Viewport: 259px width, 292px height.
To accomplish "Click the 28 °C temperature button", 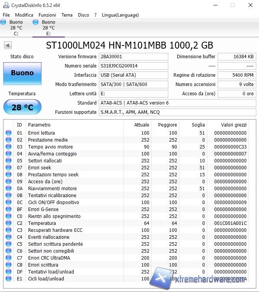I will point(22,107).
